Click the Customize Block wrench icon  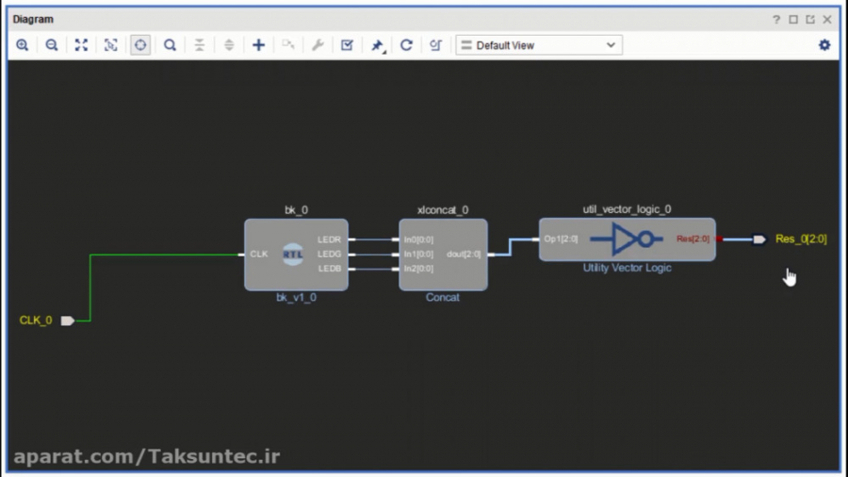pyautogui.click(x=318, y=45)
